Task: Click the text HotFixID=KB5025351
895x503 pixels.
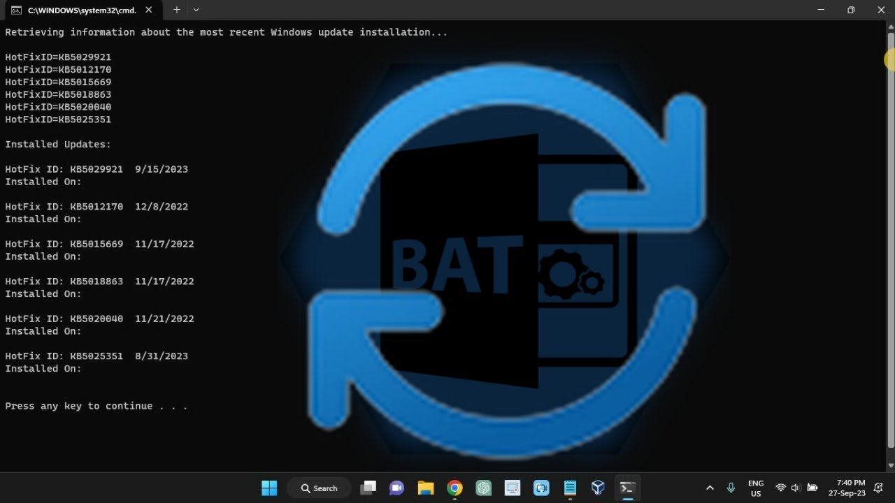Action: [58, 120]
